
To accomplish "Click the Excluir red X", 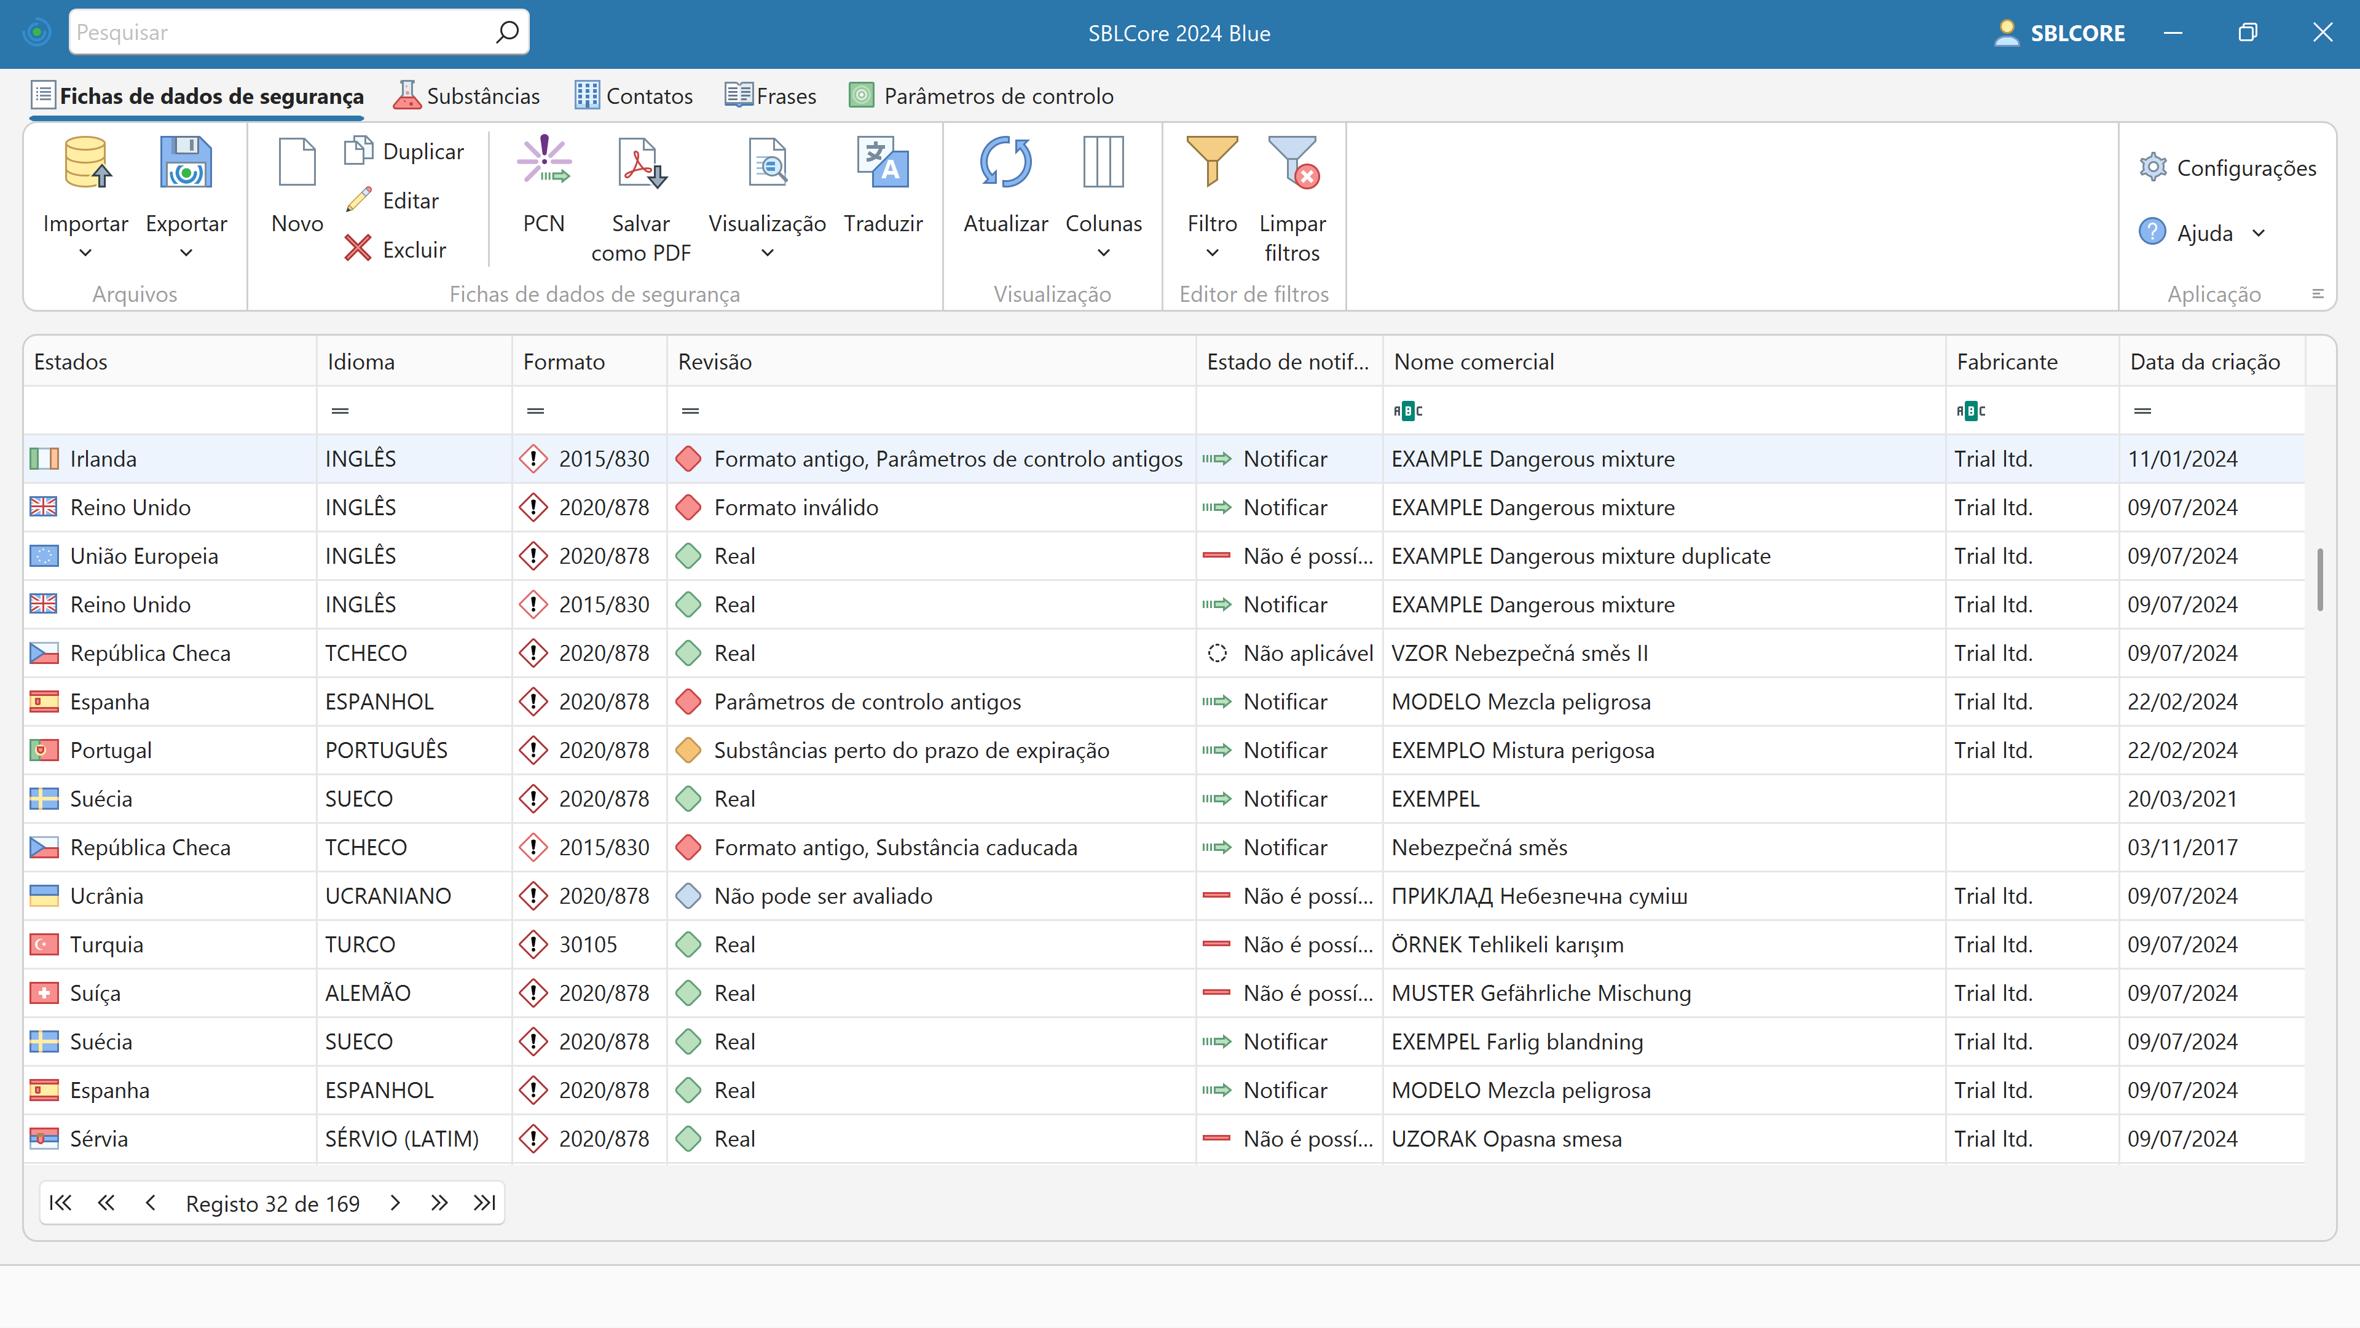I will (357, 248).
